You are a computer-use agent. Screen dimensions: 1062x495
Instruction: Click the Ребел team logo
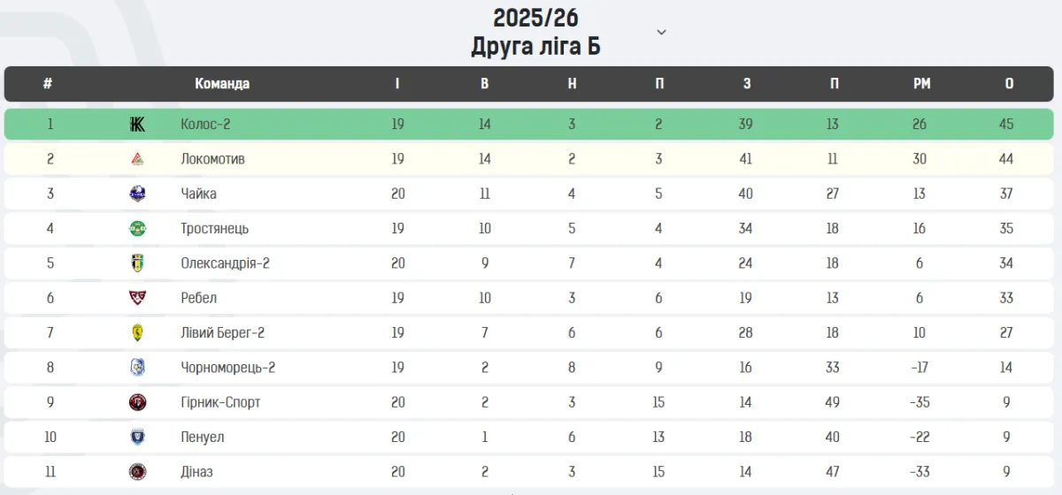[x=137, y=298]
